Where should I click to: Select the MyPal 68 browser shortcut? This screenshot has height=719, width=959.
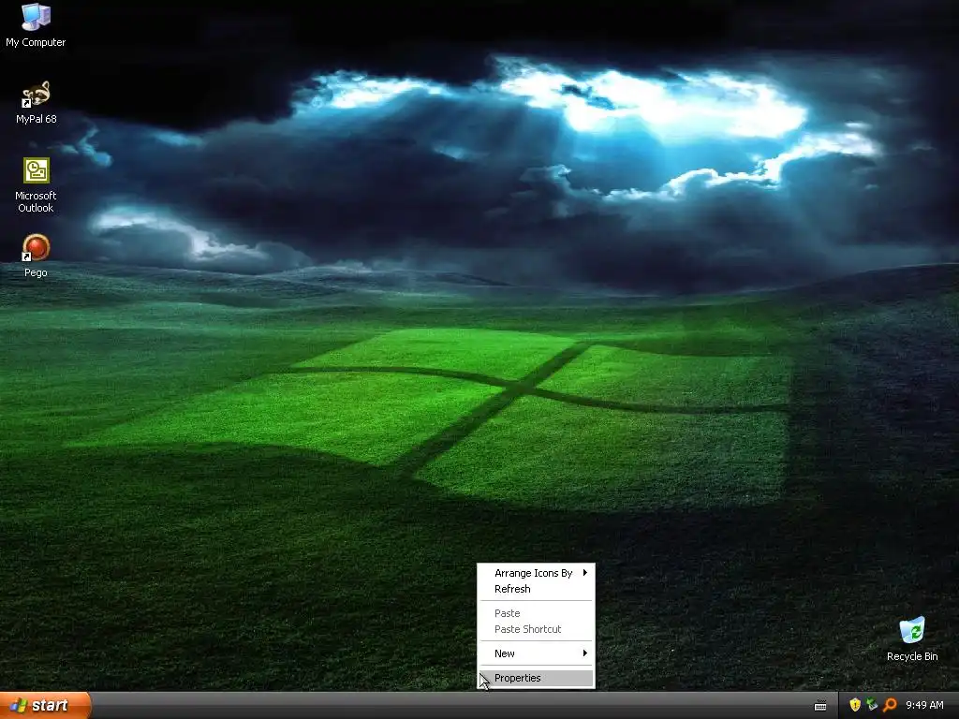(x=36, y=102)
